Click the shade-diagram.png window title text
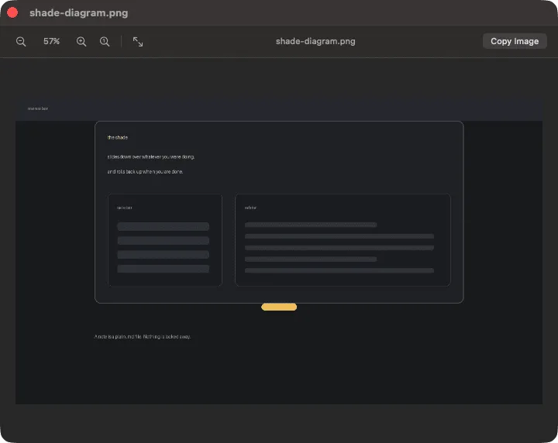This screenshot has width=558, height=443. pos(78,13)
